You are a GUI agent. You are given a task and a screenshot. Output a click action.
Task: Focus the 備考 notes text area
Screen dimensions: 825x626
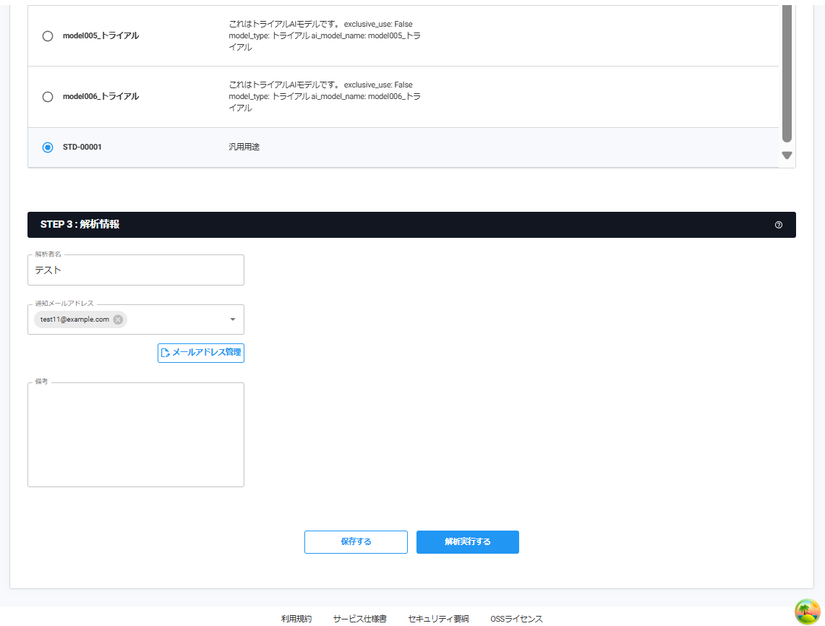(136, 435)
